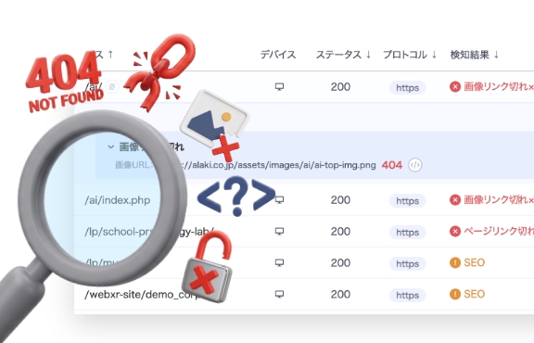Click SEO result in /webxr-site row
The height and width of the screenshot is (343, 534).
pos(474,294)
